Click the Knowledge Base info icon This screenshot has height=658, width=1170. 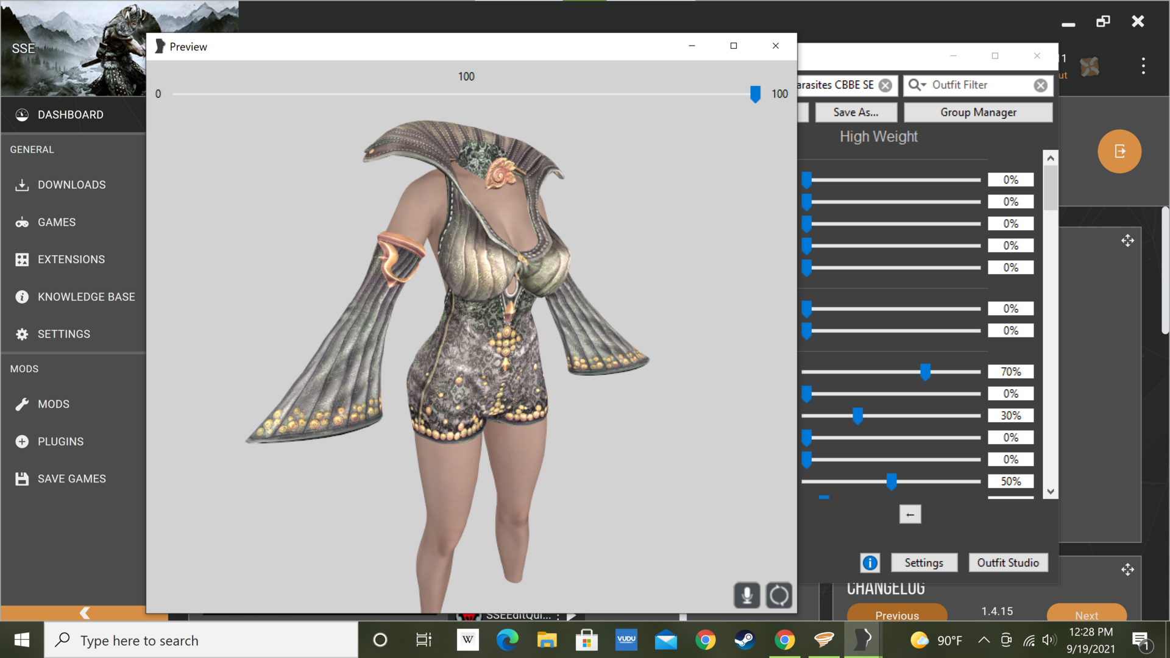point(22,297)
